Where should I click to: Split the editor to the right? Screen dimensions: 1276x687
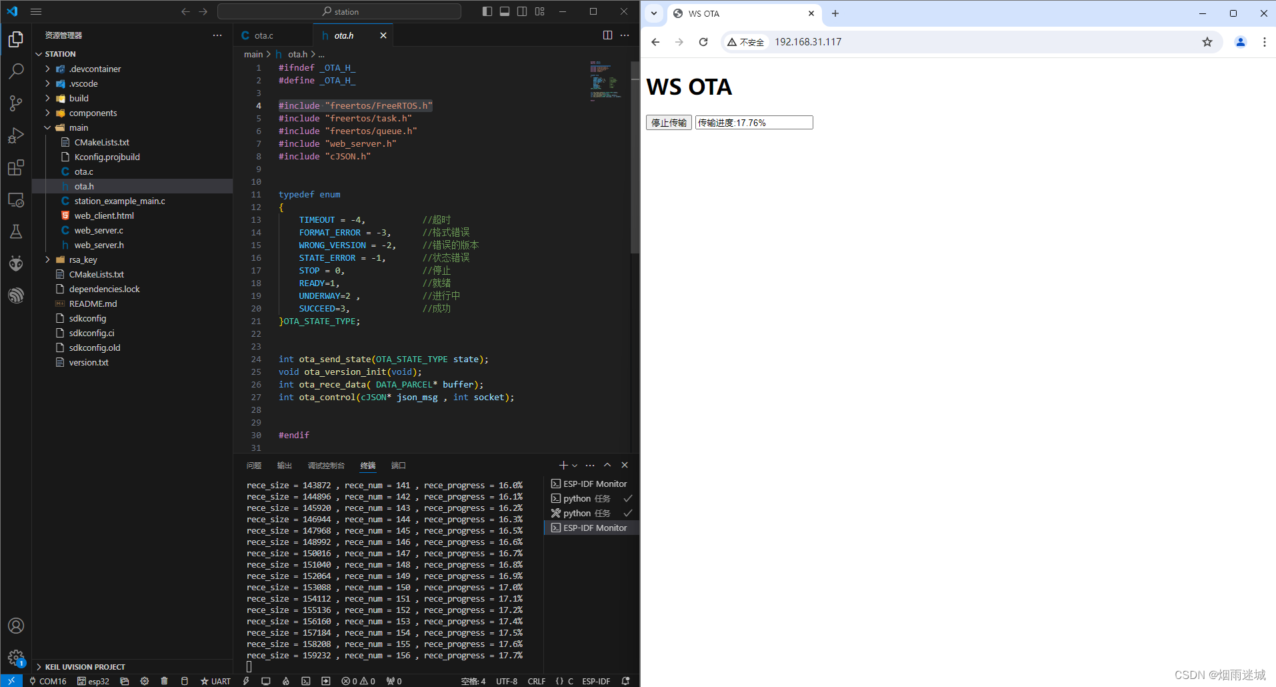point(607,35)
